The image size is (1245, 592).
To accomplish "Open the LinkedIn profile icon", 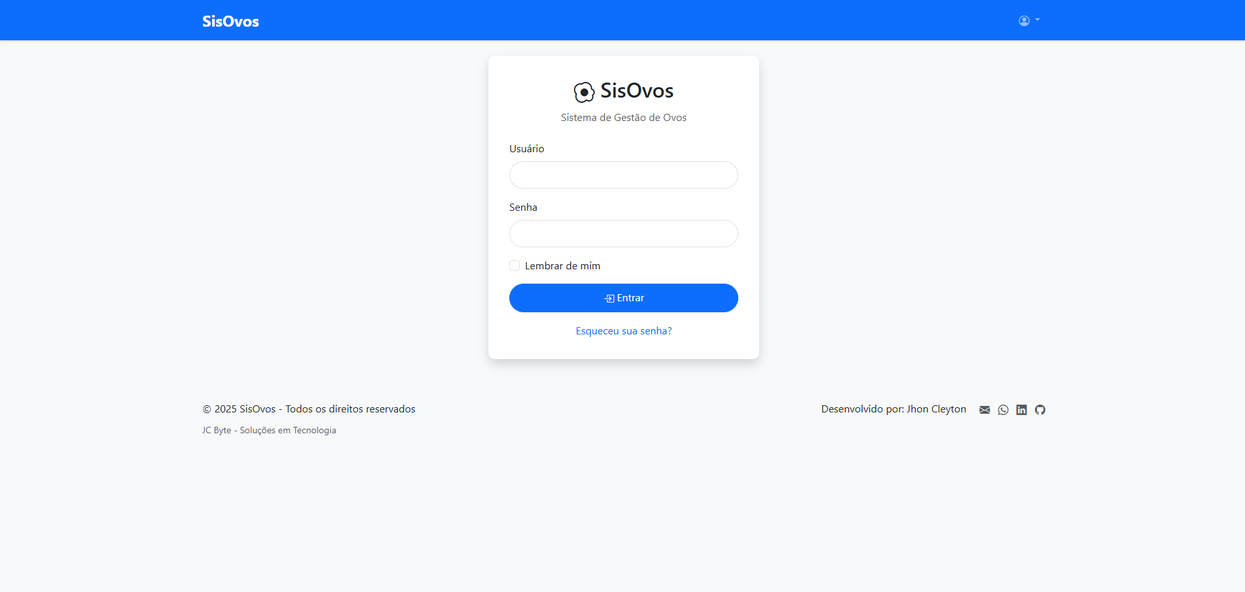I will (x=1021, y=410).
